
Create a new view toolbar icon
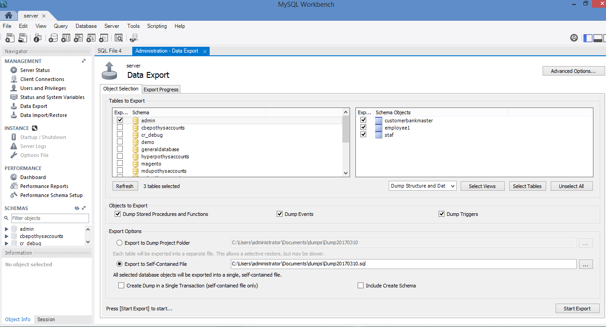click(x=78, y=38)
